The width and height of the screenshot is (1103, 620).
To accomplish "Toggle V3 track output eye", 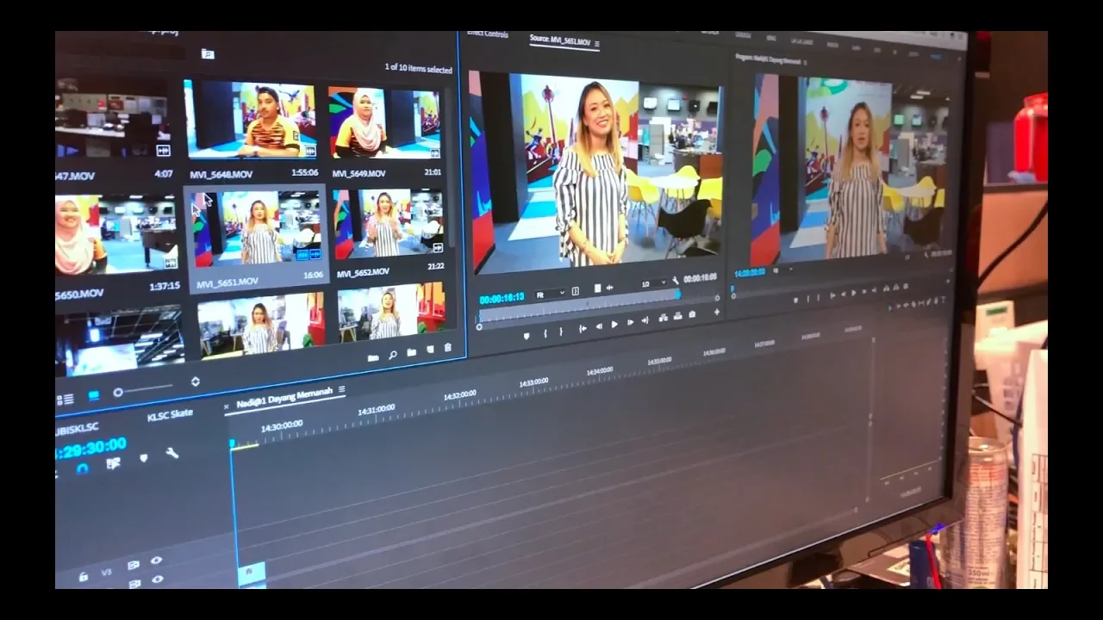I will click(x=156, y=560).
